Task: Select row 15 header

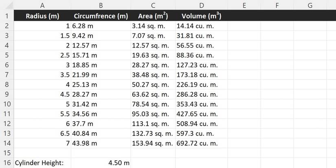Action: tap(7, 153)
